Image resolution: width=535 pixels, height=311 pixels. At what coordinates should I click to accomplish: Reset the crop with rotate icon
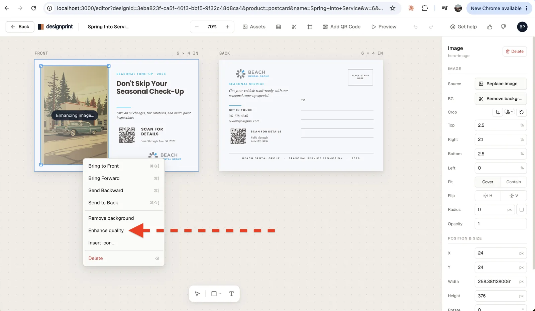[522, 112]
